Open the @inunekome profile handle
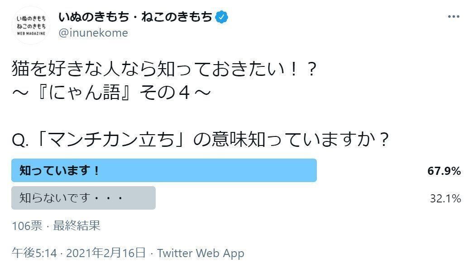473x272 pixels. click(x=92, y=33)
